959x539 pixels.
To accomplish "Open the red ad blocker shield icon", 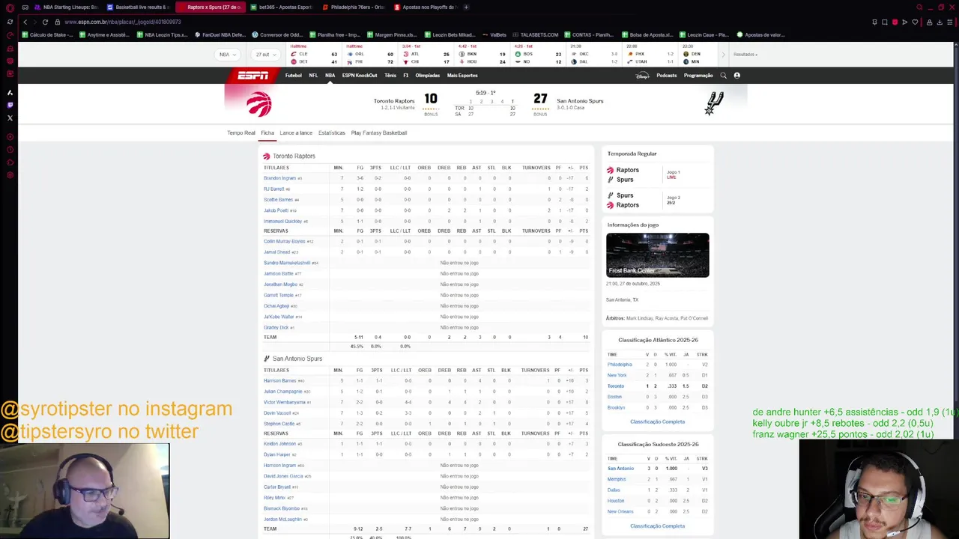I will pos(895,22).
